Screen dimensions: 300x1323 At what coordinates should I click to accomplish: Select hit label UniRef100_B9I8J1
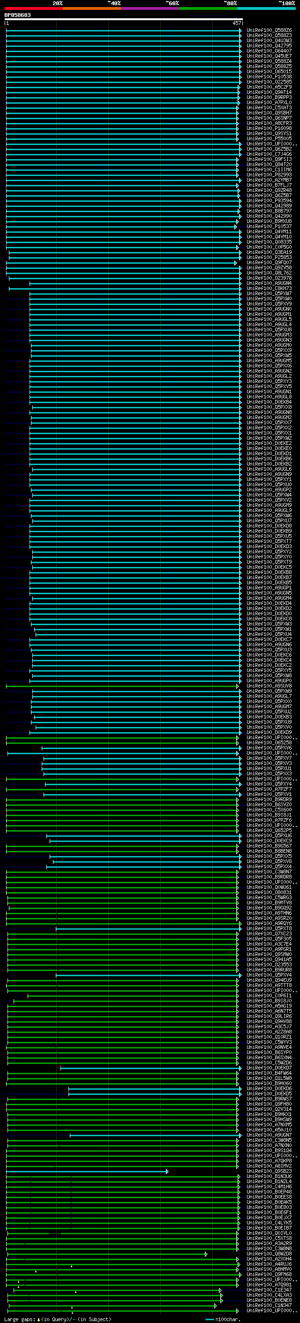pos(269,815)
